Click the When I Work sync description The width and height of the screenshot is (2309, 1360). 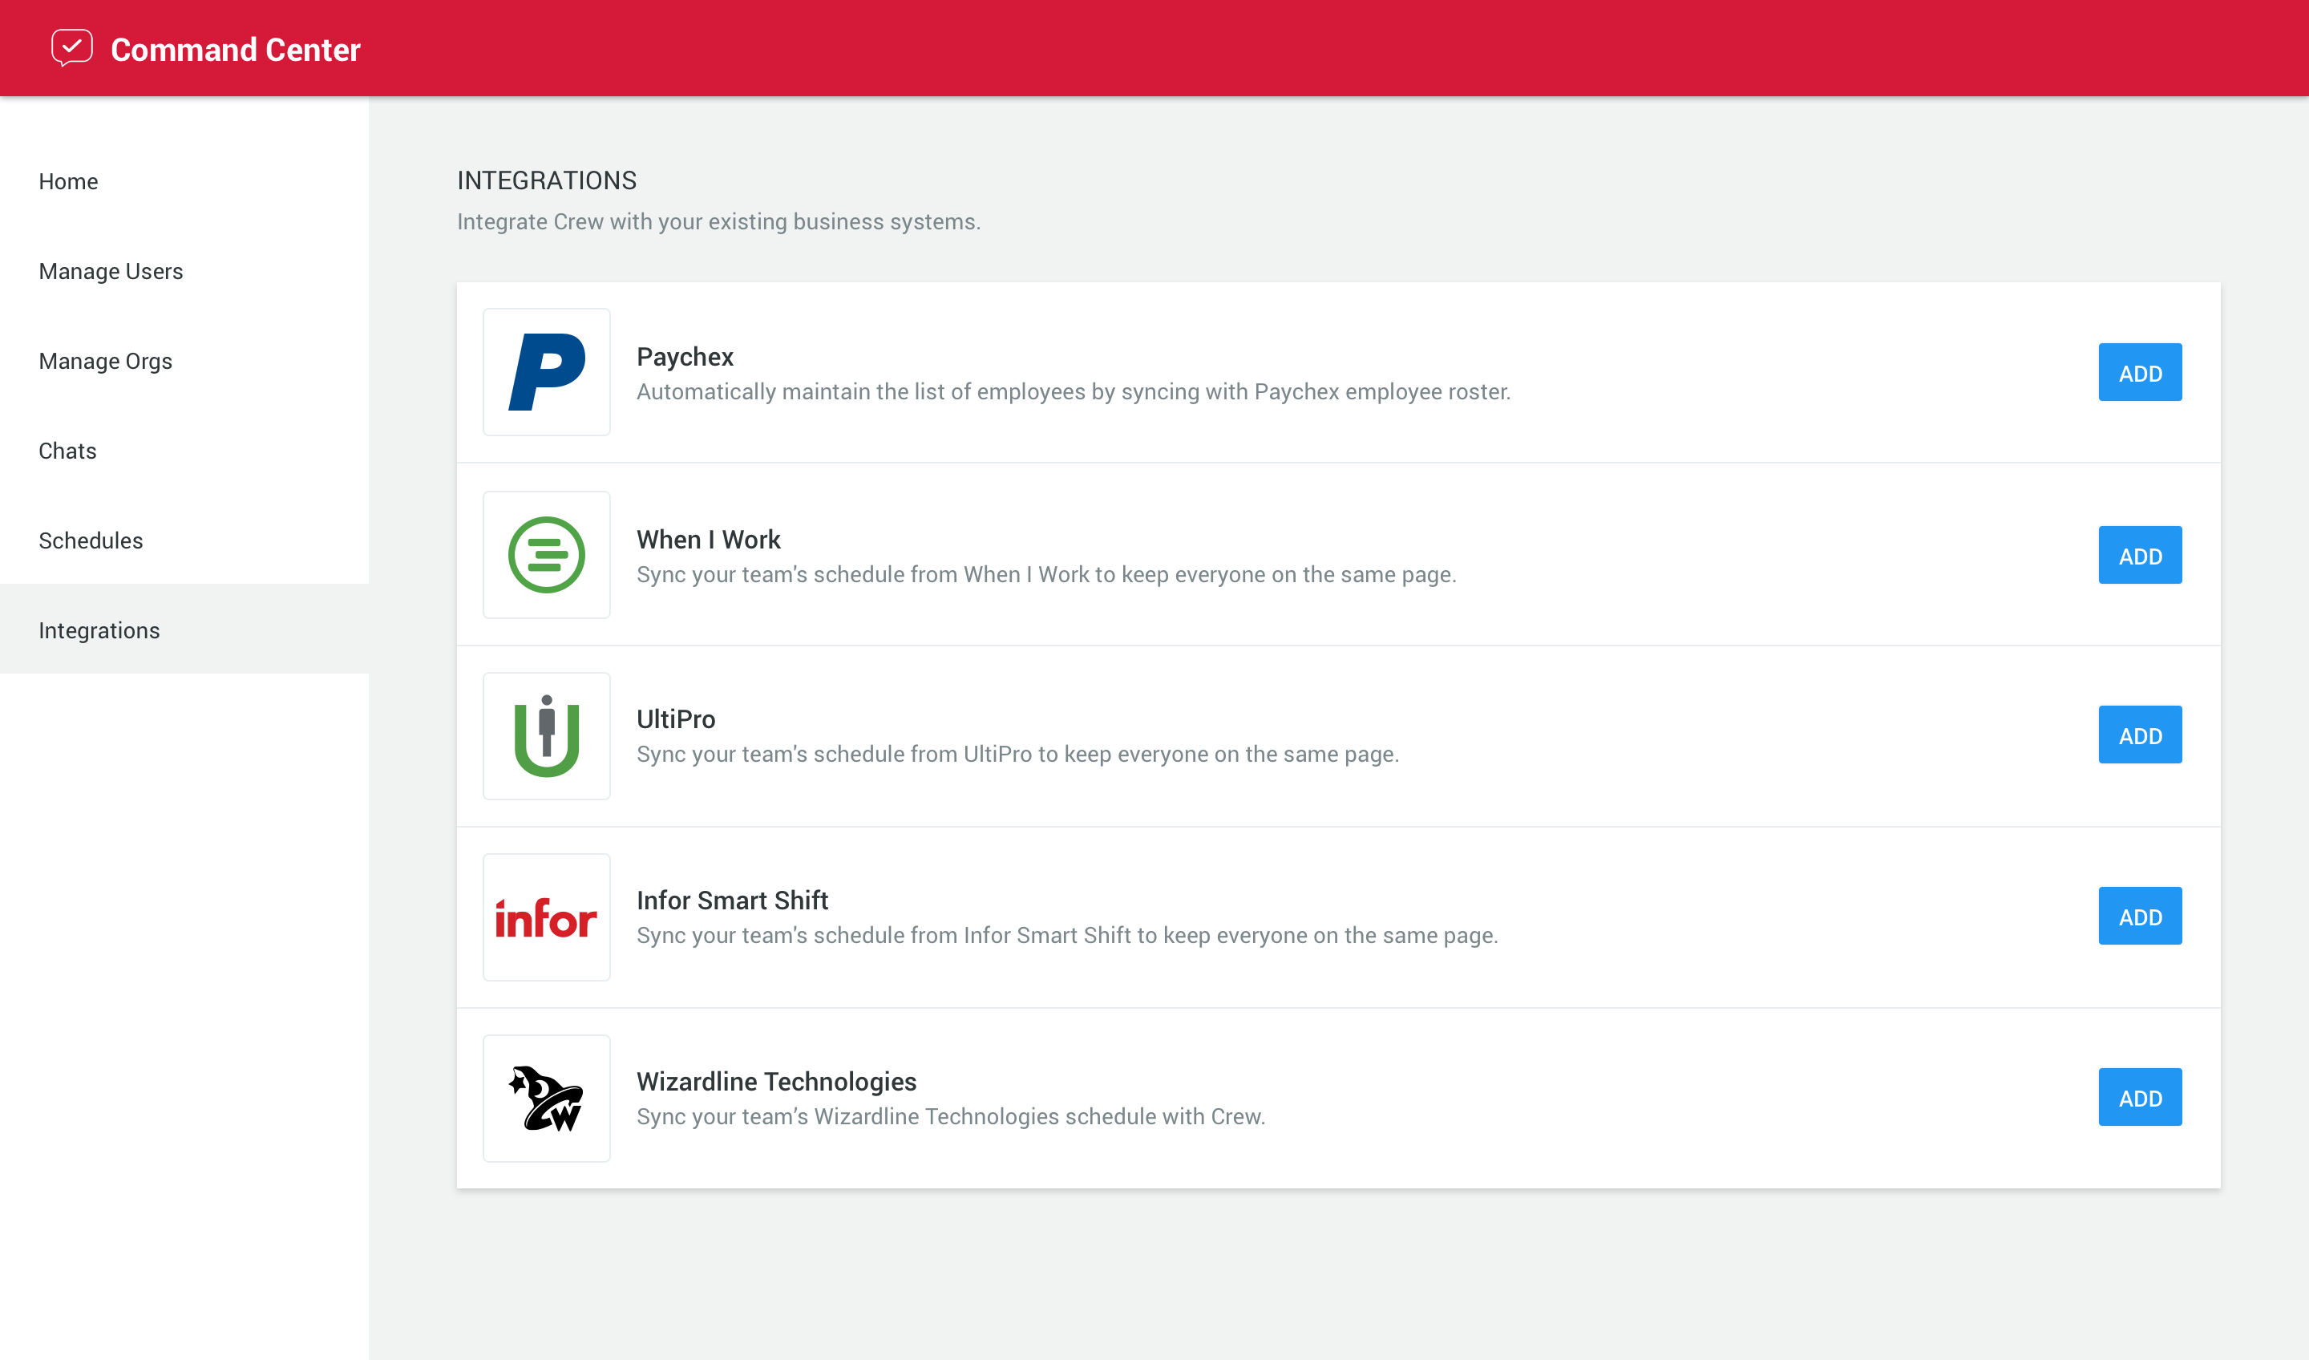(1046, 575)
